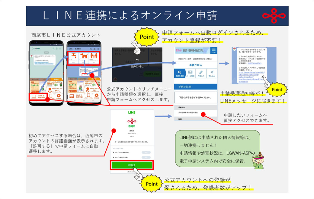Open the hamburger menu in the right phone header

click(x=98, y=49)
